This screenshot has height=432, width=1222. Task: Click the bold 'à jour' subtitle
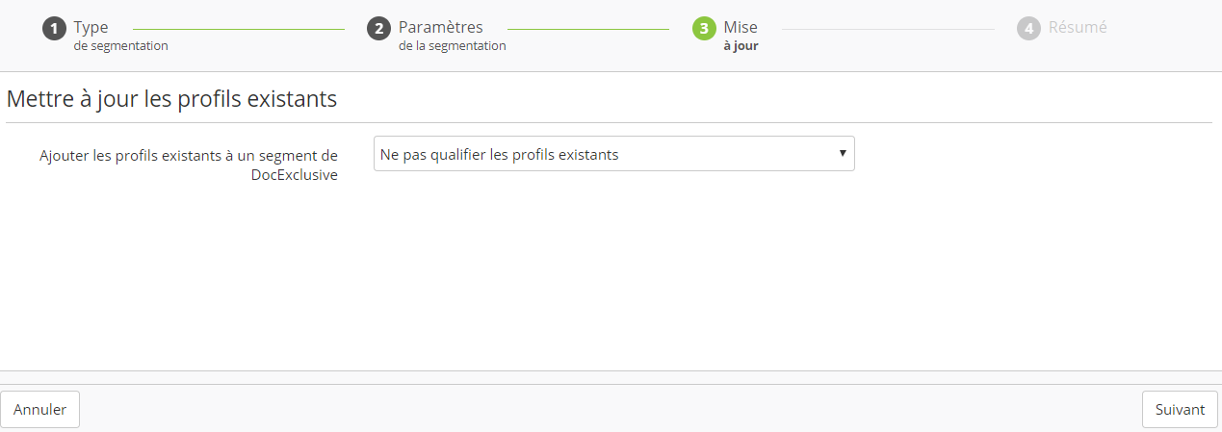pos(741,45)
